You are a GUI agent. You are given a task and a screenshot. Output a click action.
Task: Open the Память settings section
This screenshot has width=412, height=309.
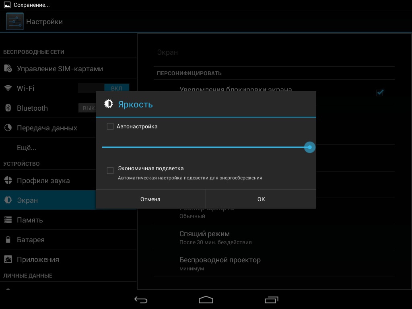pyautogui.click(x=30, y=220)
